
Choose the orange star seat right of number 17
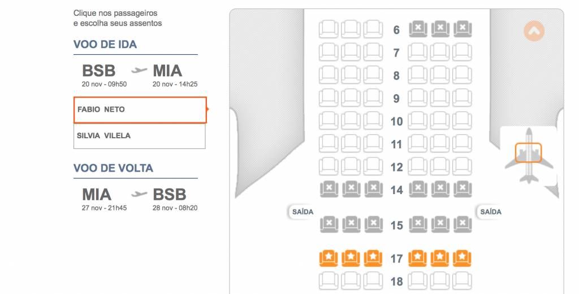coord(418,258)
